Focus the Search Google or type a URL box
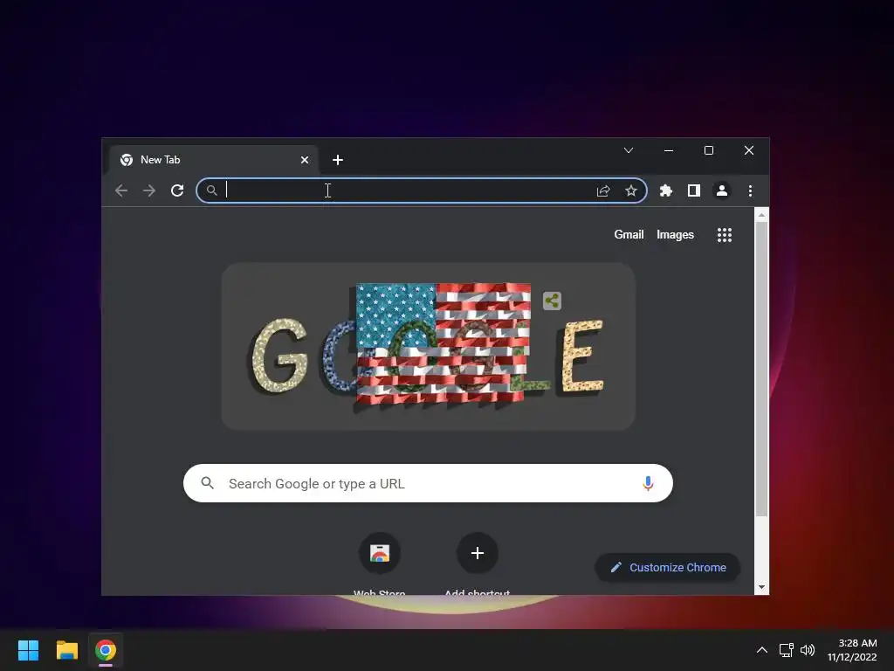The height and width of the screenshot is (671, 894). (x=428, y=483)
